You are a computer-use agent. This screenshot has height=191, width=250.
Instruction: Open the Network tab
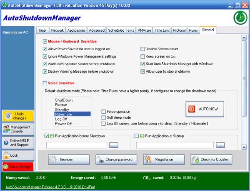(57, 30)
